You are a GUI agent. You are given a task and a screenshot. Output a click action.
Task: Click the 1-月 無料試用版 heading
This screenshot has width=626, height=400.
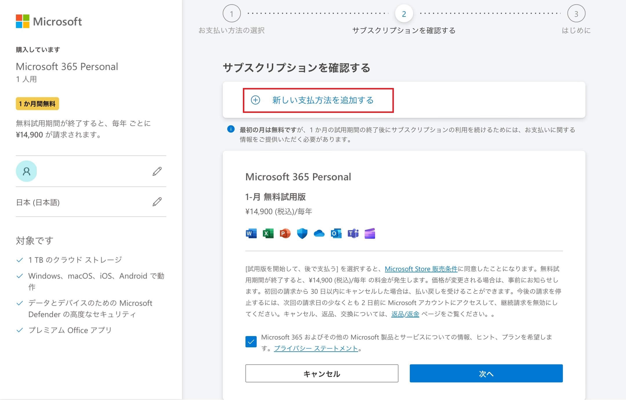point(275,197)
